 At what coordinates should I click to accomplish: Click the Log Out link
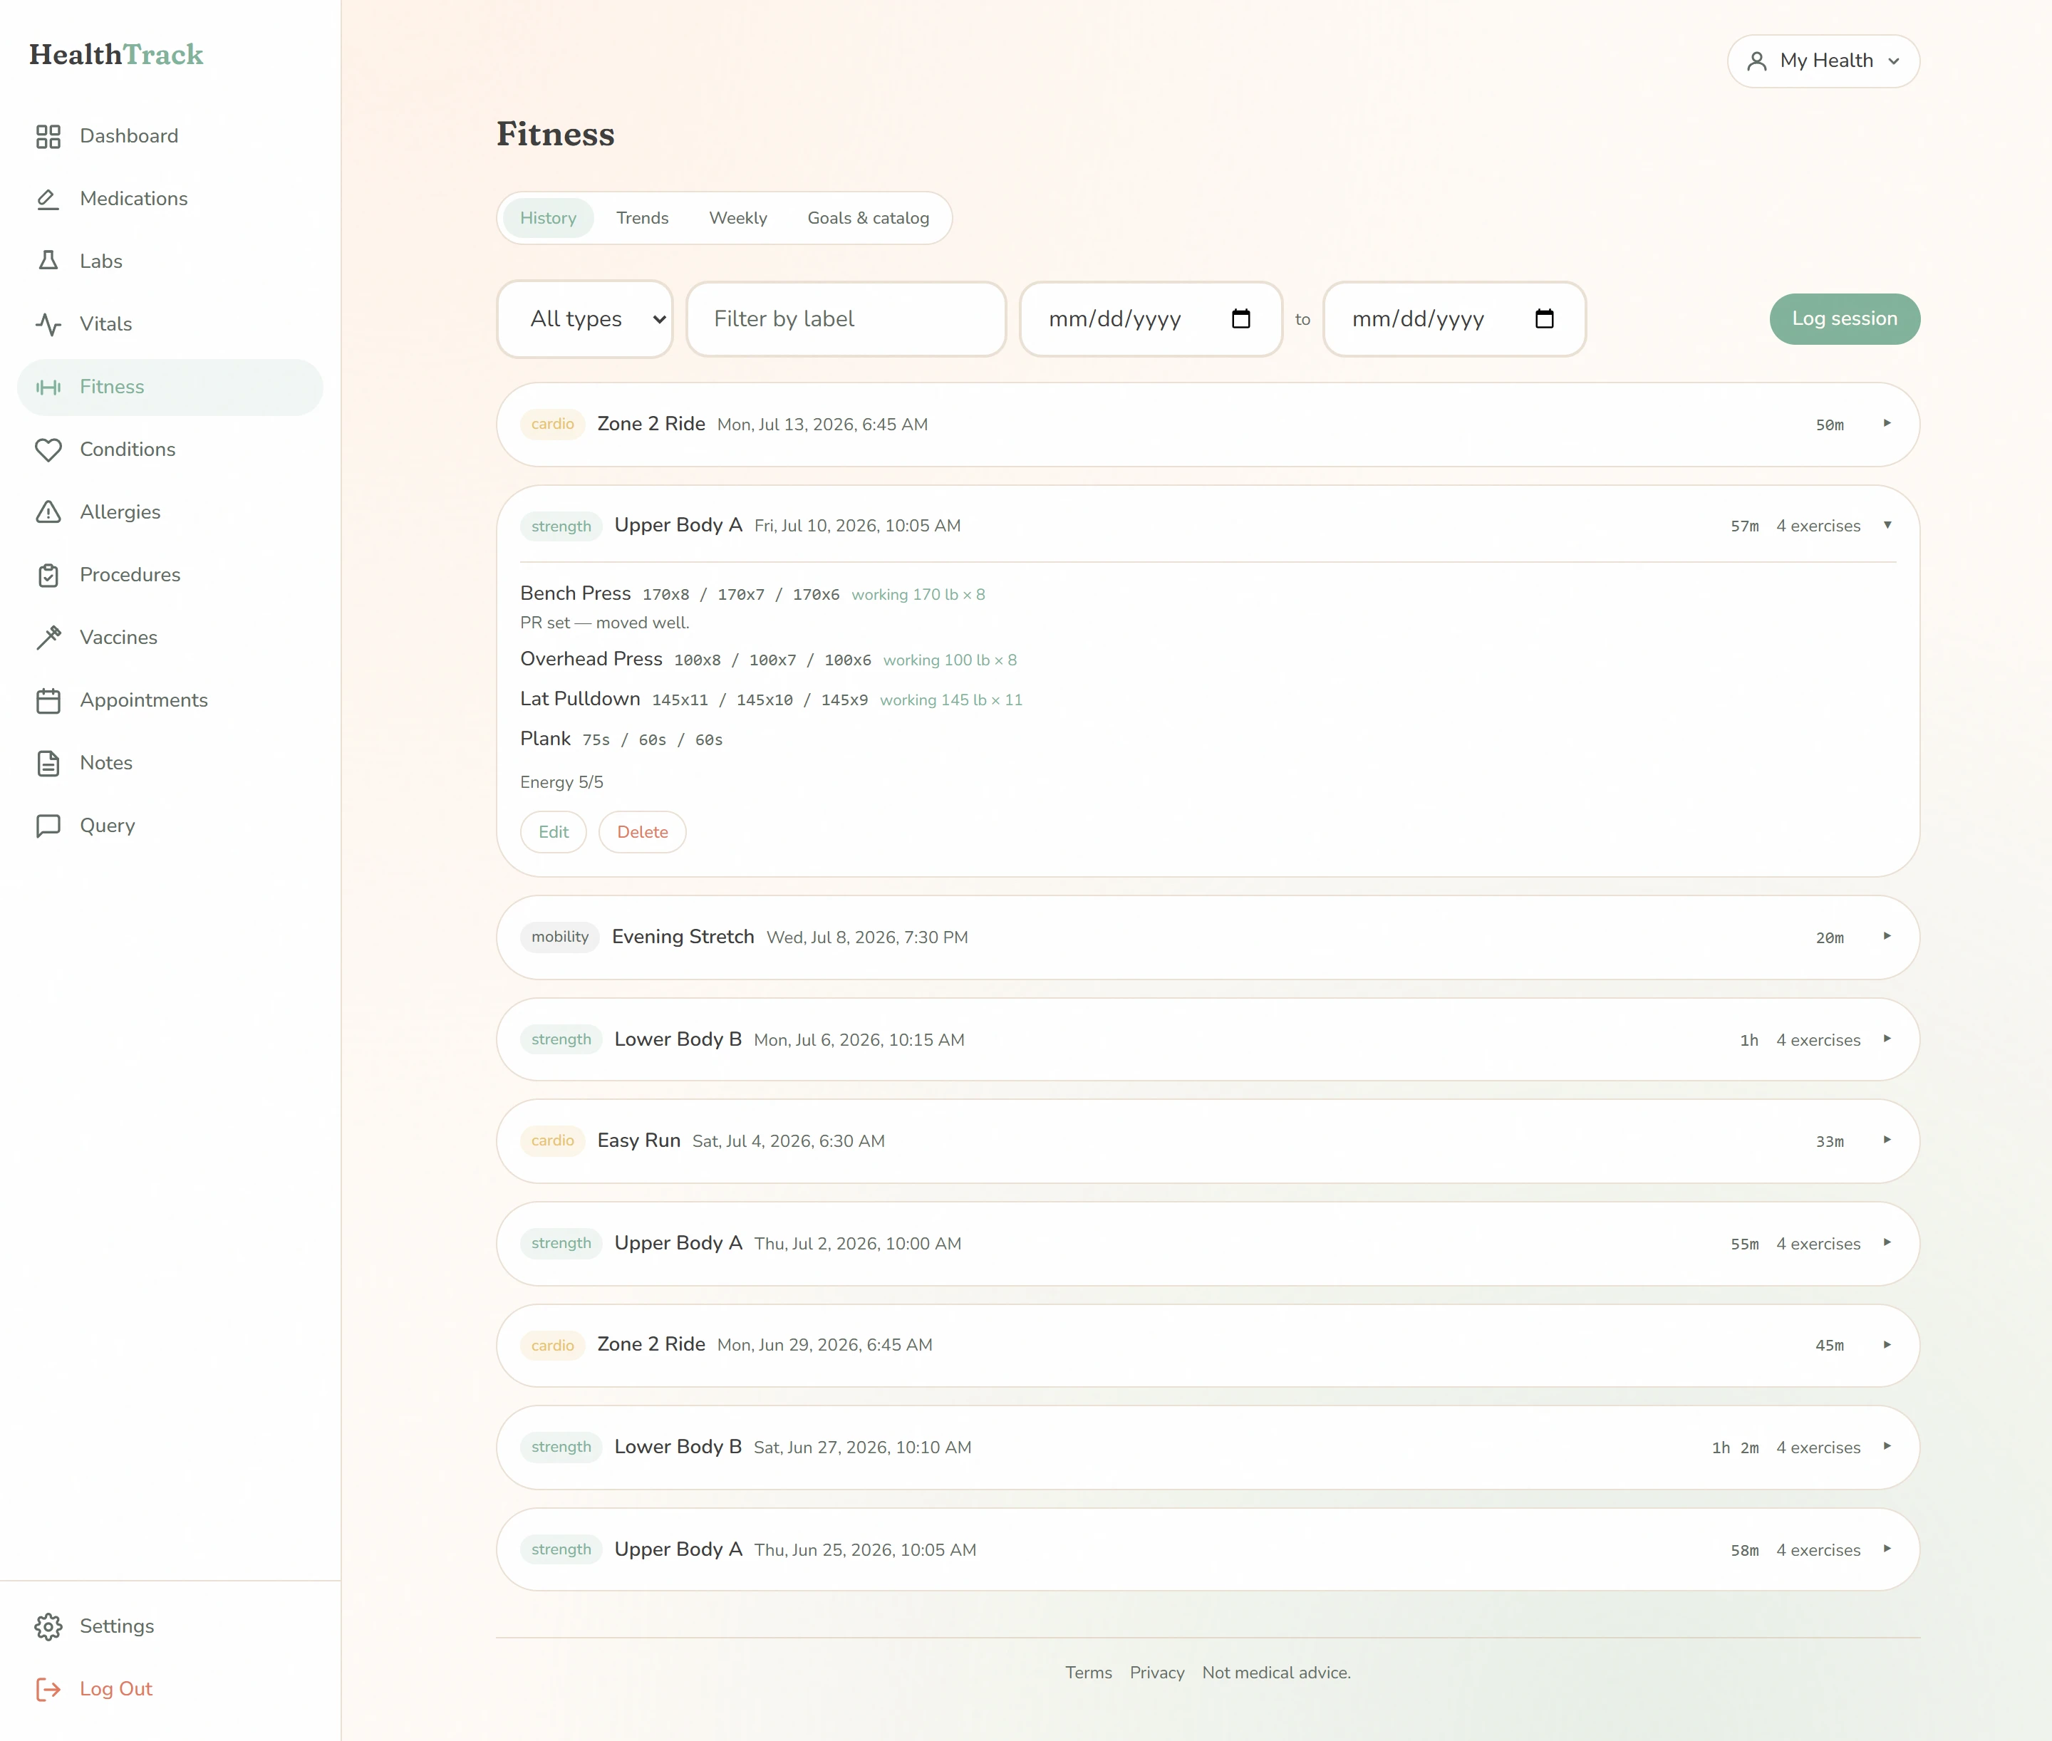(x=170, y=1689)
